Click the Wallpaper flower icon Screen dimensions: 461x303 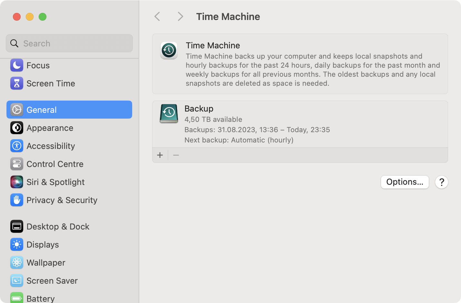[17, 263]
